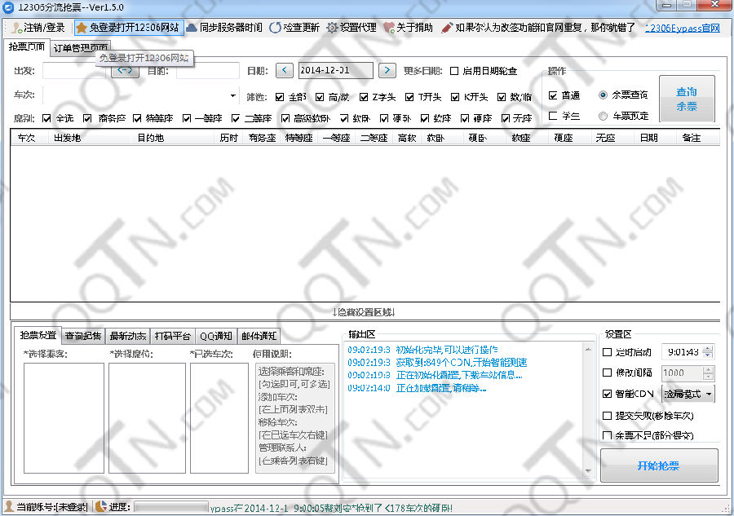
Task: Open the 打码平台 tab
Action: 172,335
